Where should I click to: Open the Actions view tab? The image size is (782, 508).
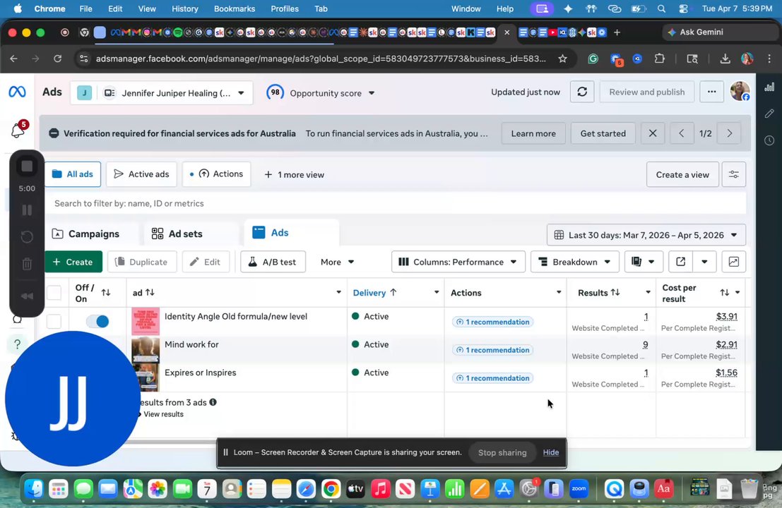[x=216, y=174]
